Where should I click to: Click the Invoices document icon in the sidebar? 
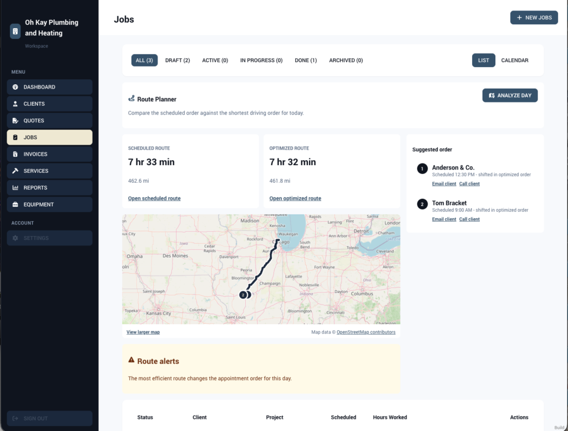(x=15, y=154)
